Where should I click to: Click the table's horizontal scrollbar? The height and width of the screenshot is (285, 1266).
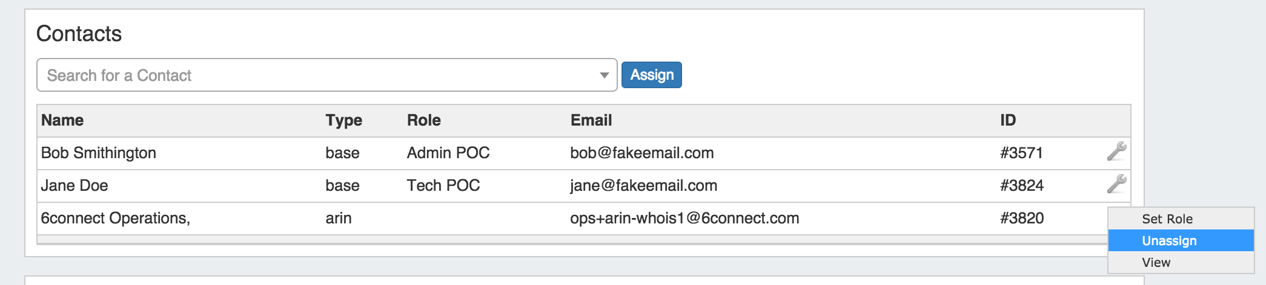point(545,240)
